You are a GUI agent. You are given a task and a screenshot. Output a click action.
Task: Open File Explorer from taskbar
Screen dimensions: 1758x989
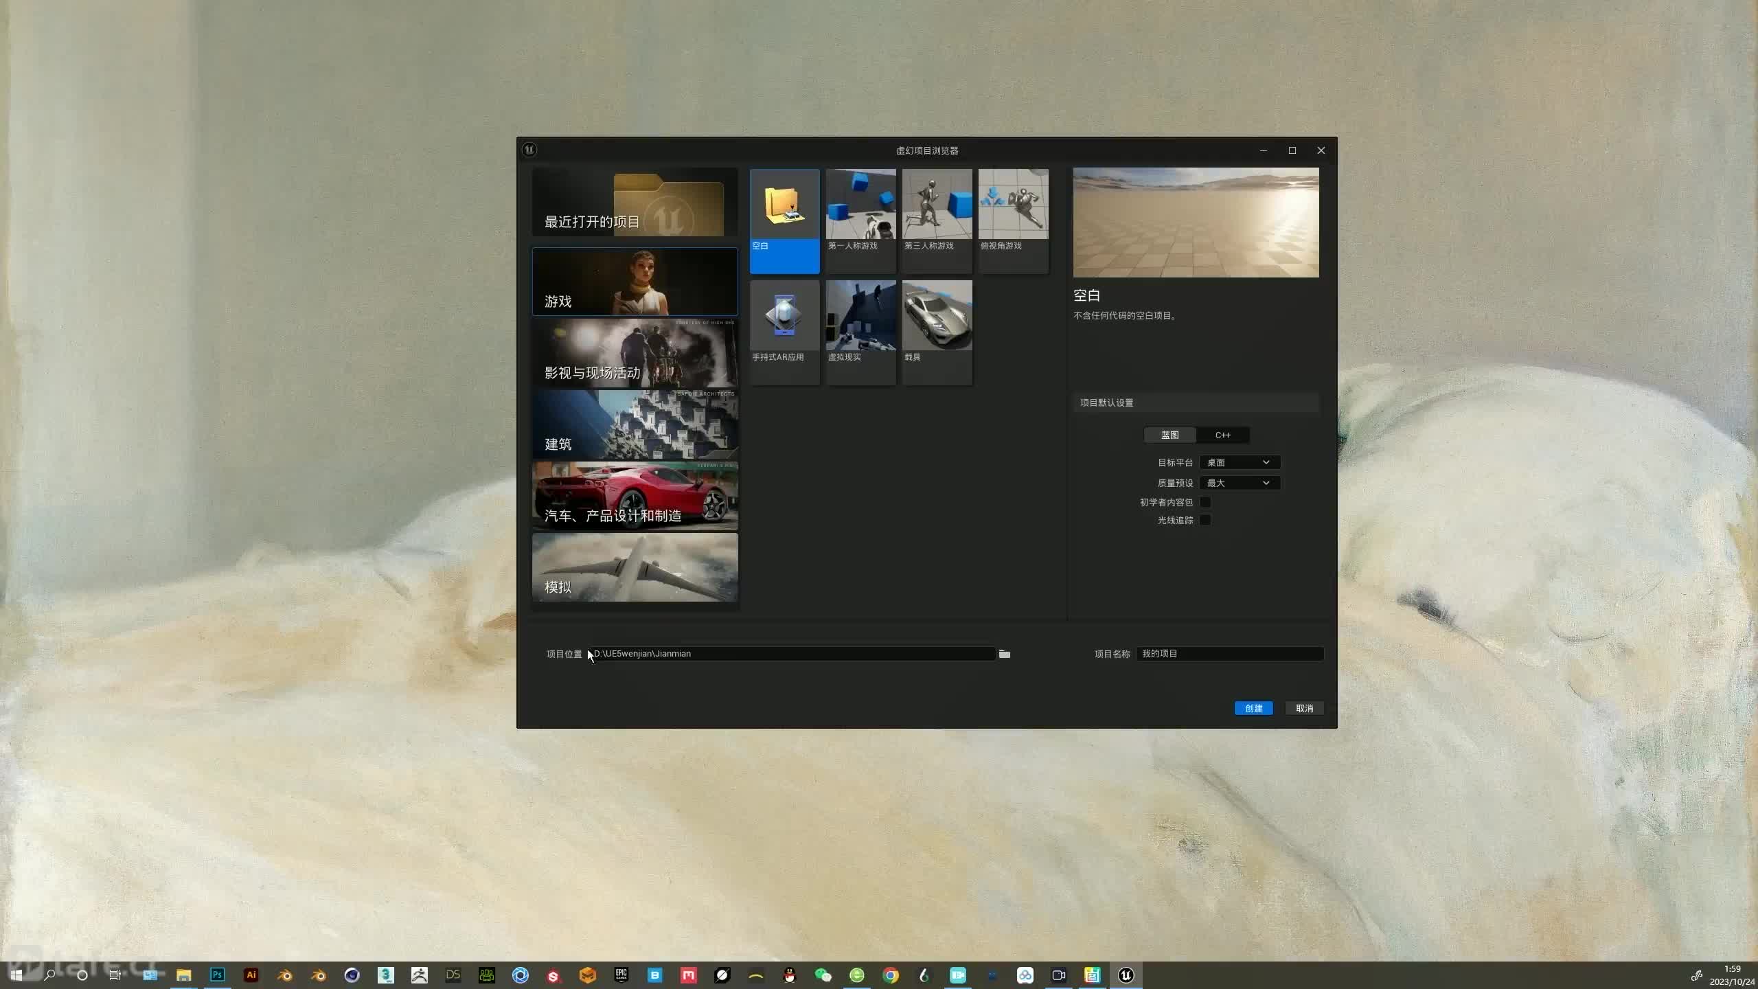(x=183, y=975)
